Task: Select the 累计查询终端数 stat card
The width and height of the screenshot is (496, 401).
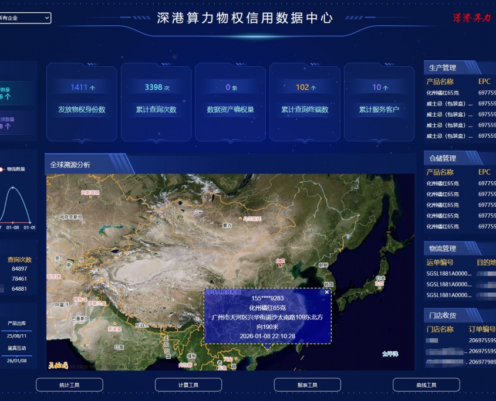Action: point(305,102)
